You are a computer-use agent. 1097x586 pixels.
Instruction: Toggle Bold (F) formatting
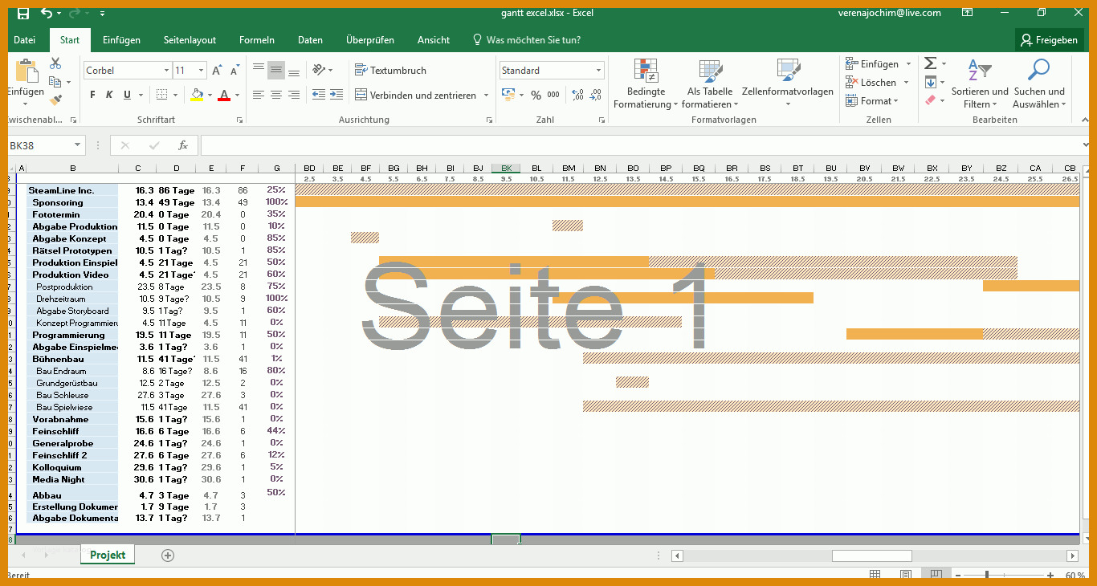(x=92, y=95)
